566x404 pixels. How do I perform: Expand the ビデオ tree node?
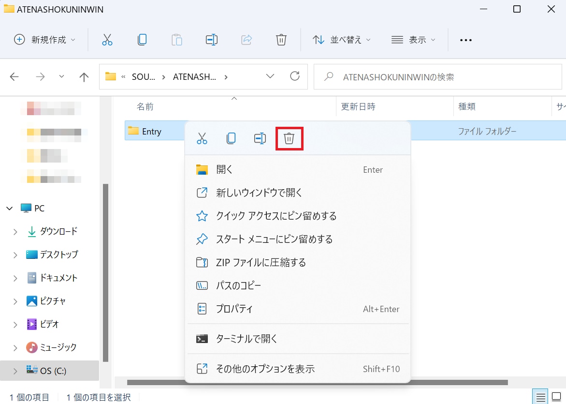(15, 325)
